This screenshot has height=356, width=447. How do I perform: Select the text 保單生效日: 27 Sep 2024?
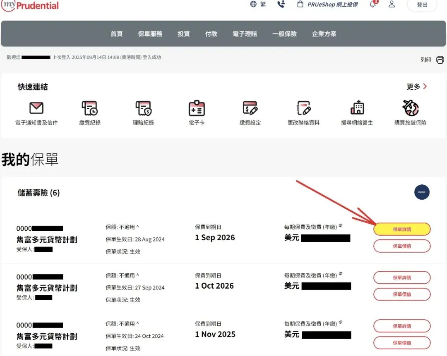coord(135,288)
